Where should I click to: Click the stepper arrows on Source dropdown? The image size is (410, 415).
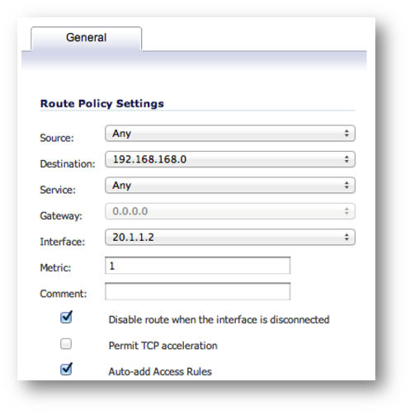346,134
